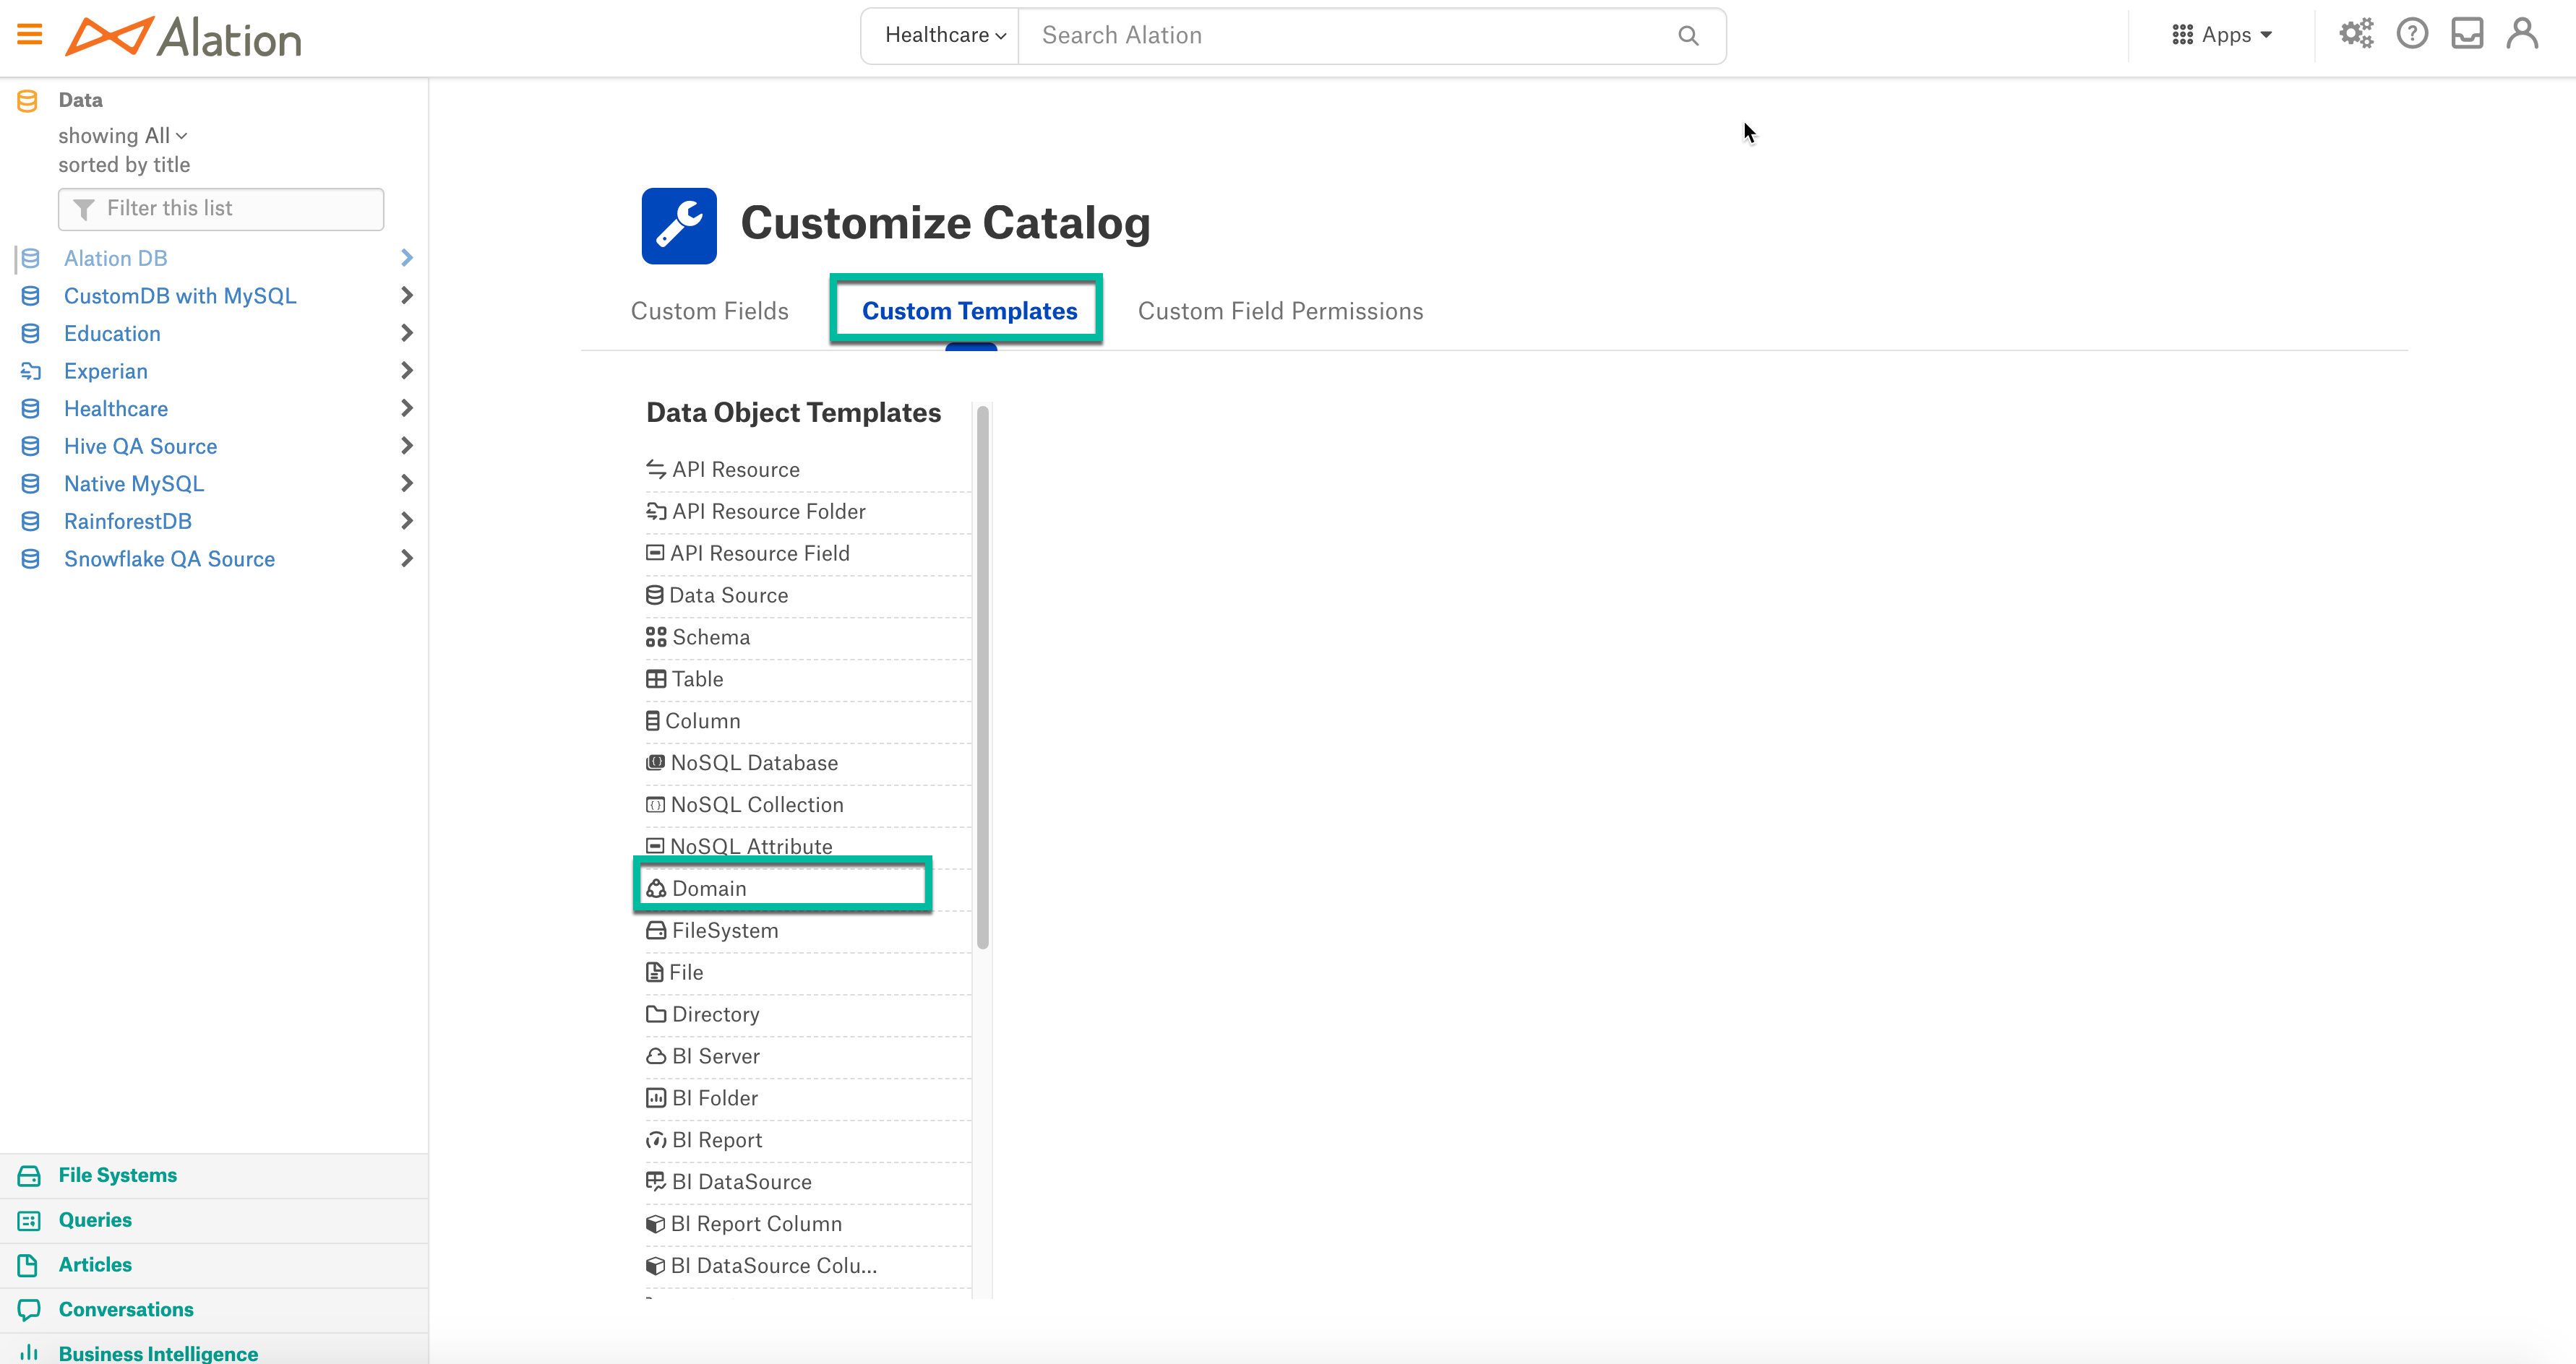Expand the Hive QA Source chevron
2576x1364 pixels.
coord(406,446)
